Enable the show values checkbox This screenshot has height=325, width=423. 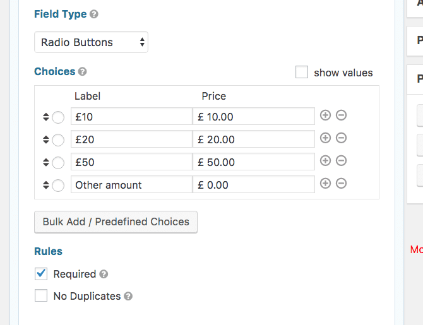[302, 72]
